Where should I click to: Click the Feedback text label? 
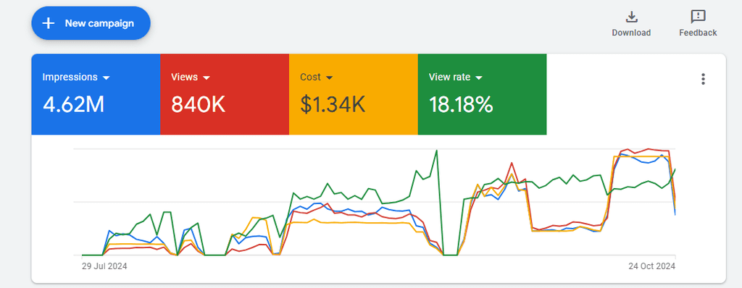click(x=698, y=33)
